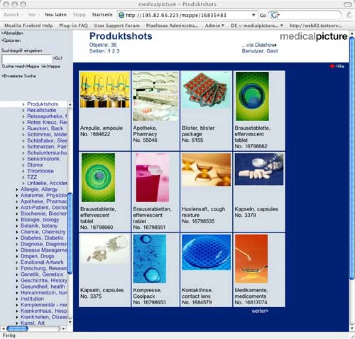This screenshot has width=355, height=339.
Task: Open the Admin bookmarks folder dropdown
Action: pyautogui.click(x=214, y=26)
